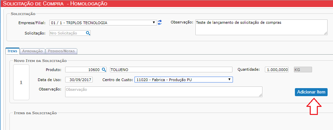Click the Nro Solicitação input field
Image resolution: width=333 pixels, height=130 pixels.
[x=70, y=33]
